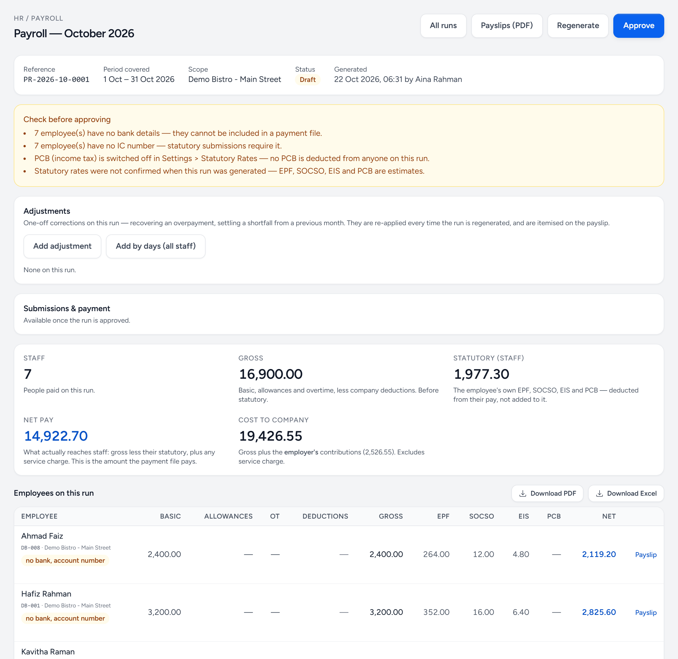Click the download icon in Download Excel

(x=600, y=493)
